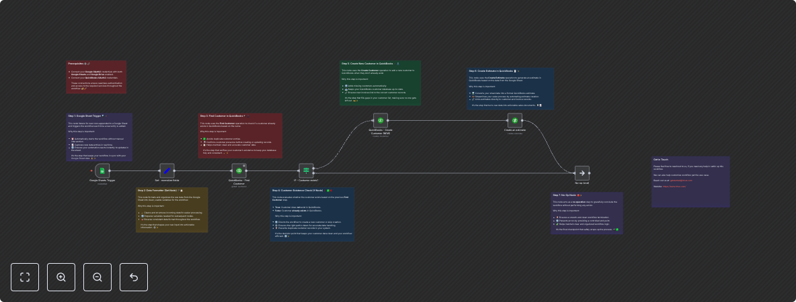The image size is (796, 302).
Task: Open the QuickBooks - Create Customer (NEW) node
Action: [381, 121]
